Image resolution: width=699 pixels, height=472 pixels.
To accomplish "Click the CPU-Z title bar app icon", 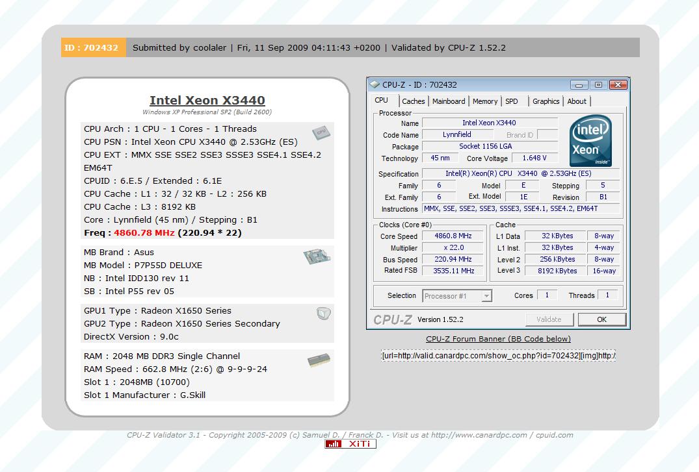I will pos(375,84).
